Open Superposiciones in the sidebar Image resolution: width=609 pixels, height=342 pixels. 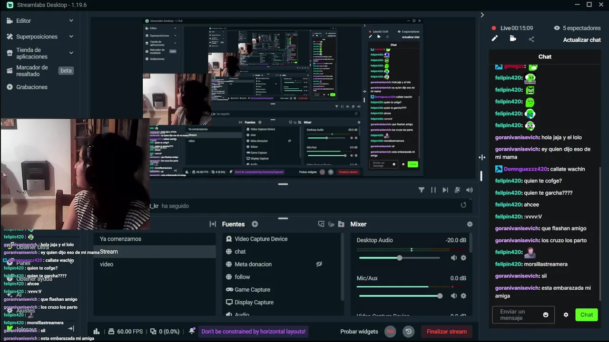(x=37, y=37)
